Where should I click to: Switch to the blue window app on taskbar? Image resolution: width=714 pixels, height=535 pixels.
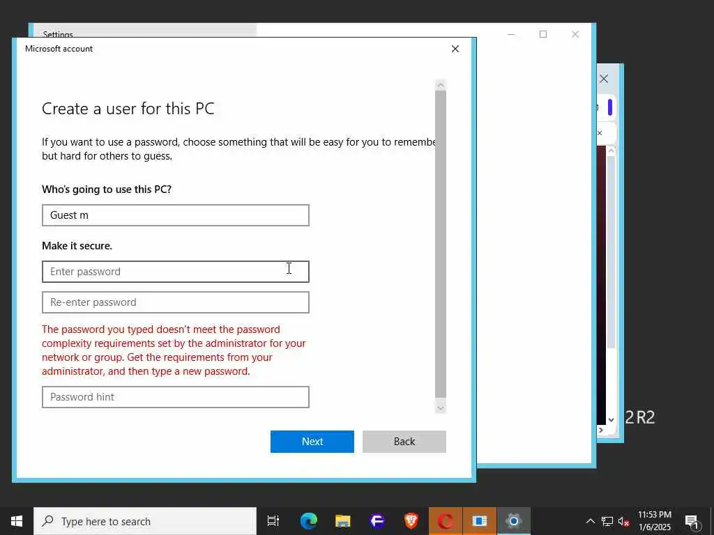[480, 521]
